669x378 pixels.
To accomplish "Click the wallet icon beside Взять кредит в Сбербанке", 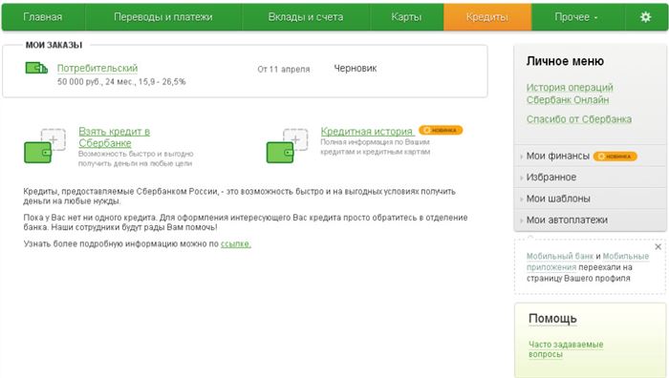I will [45, 146].
